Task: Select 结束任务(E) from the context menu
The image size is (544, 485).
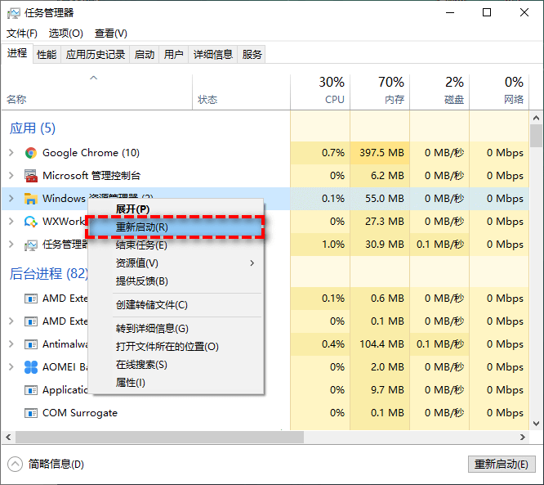Action: 141,245
